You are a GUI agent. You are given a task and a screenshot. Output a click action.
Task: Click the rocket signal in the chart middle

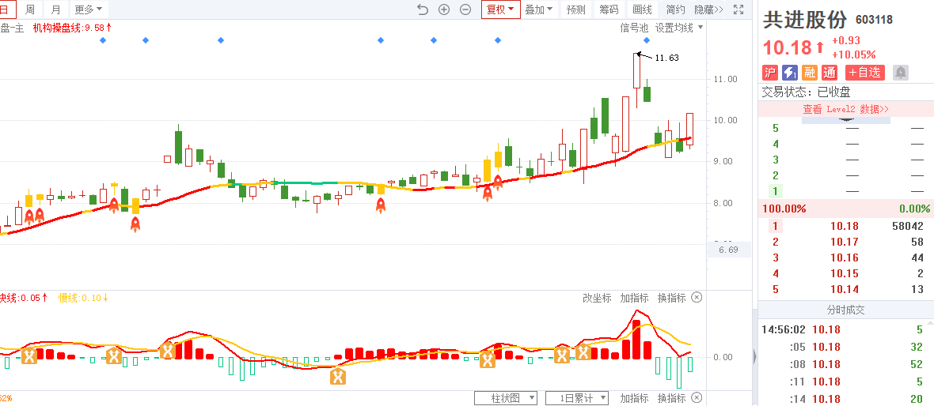(x=381, y=205)
